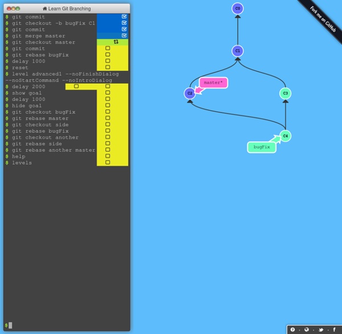This screenshot has width=342, height=334.
Task: Click the green bugFix branch label
Action: click(x=262, y=147)
